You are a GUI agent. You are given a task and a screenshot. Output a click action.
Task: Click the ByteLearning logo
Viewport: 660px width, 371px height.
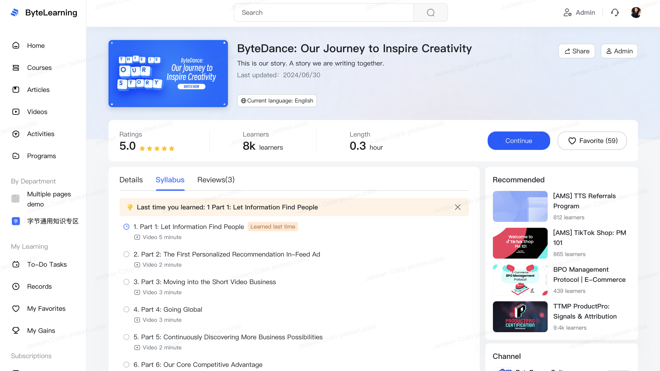pos(15,12)
